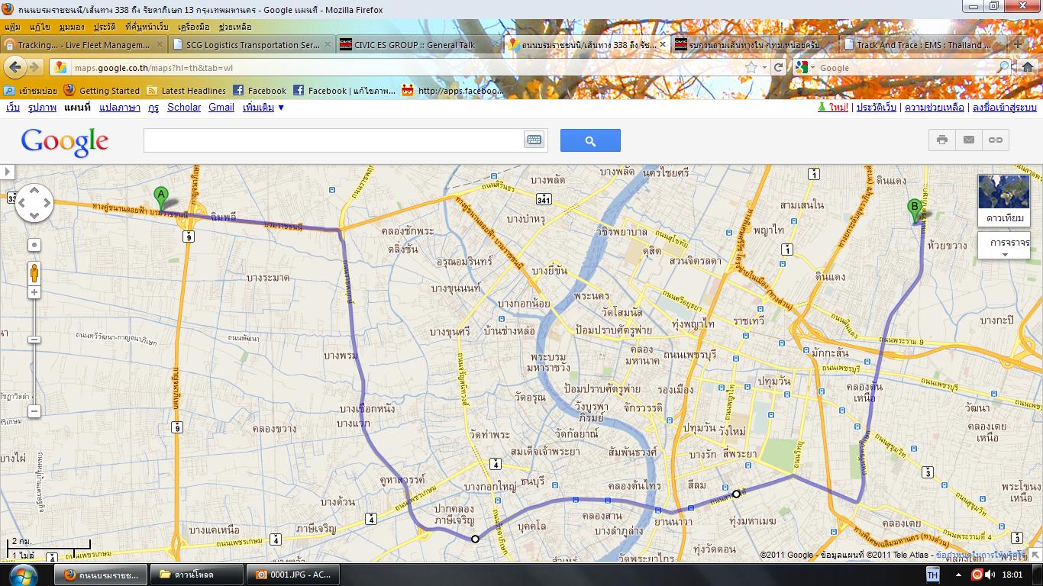This screenshot has height=586, width=1043.
Task: Zoom in with the plus button
Action: point(34,292)
